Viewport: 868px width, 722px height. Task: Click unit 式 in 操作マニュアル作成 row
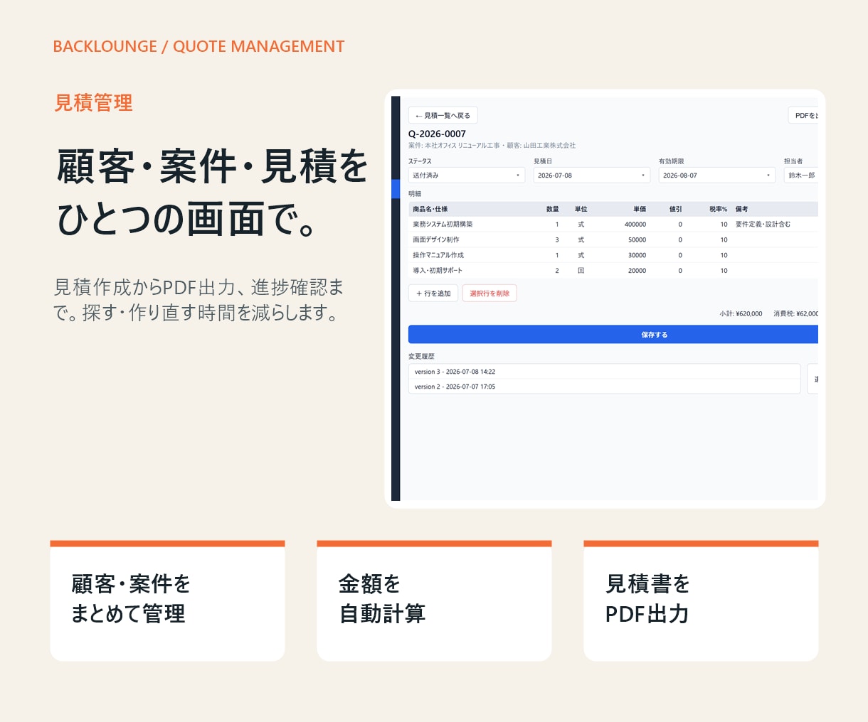pyautogui.click(x=581, y=255)
